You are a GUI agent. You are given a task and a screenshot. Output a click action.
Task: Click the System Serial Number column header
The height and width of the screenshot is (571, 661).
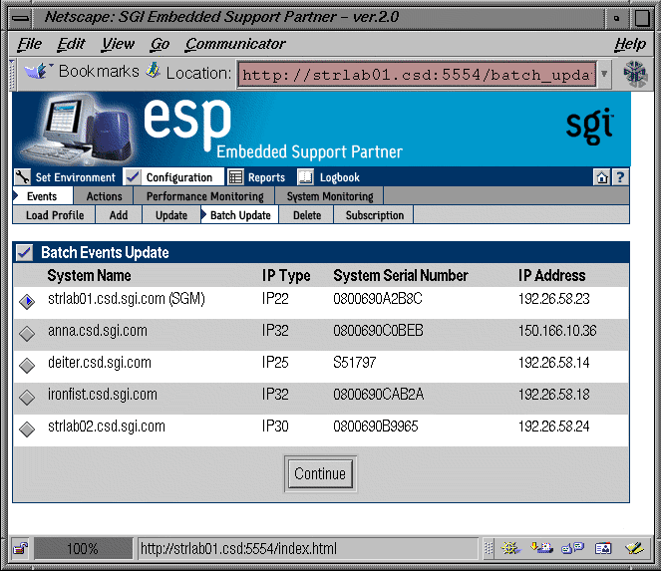click(x=401, y=276)
